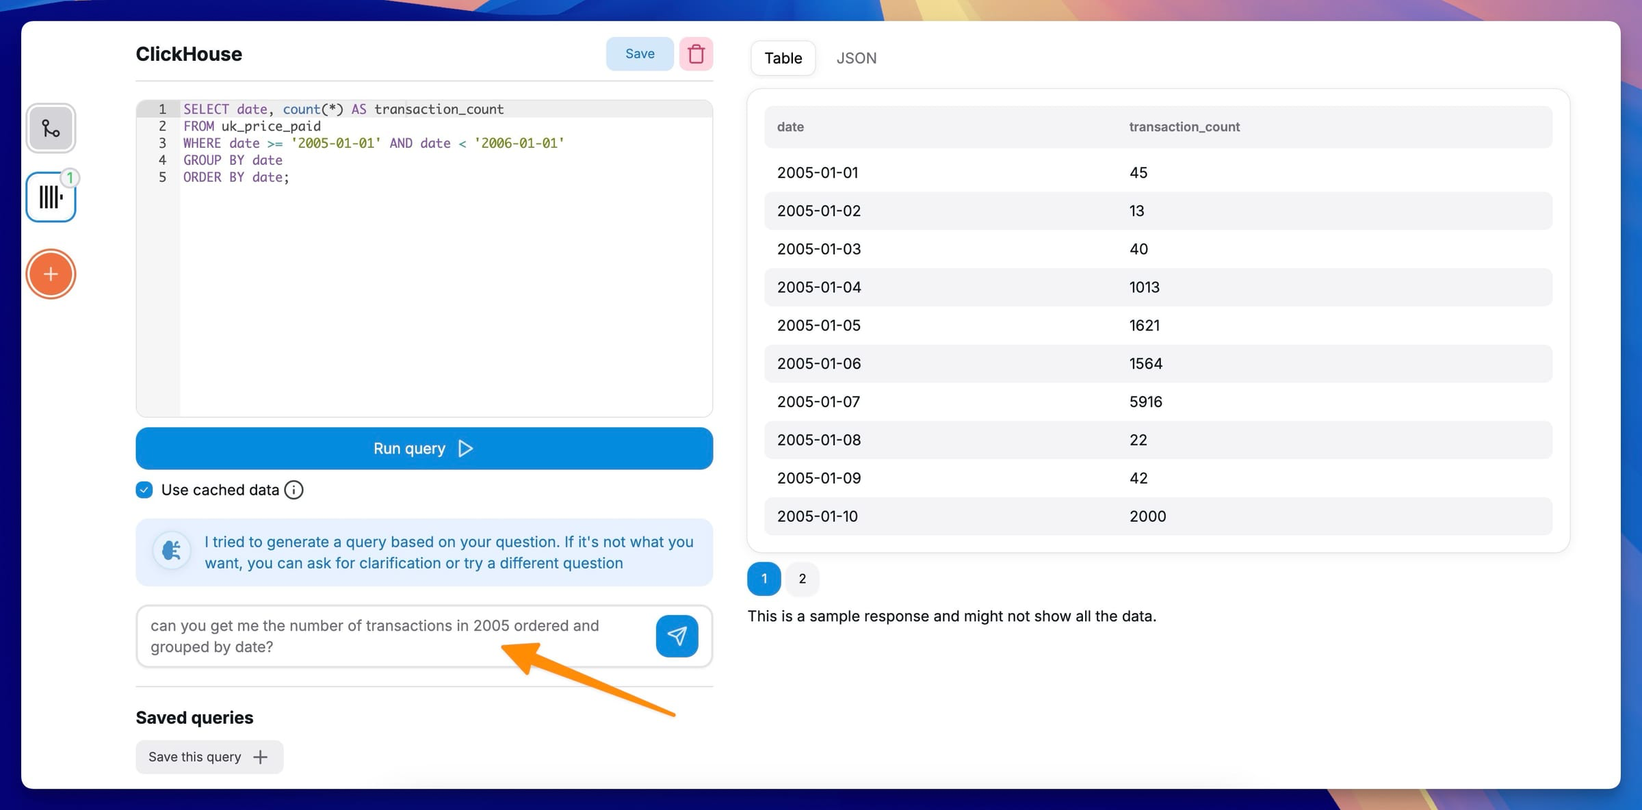This screenshot has width=1642, height=810.
Task: Click the play arrow inside Run query
Action: (x=466, y=448)
